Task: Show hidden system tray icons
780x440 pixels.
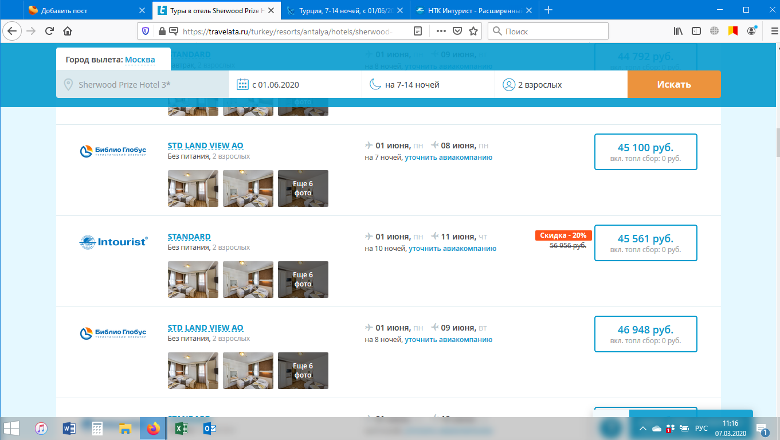Action: click(x=643, y=429)
